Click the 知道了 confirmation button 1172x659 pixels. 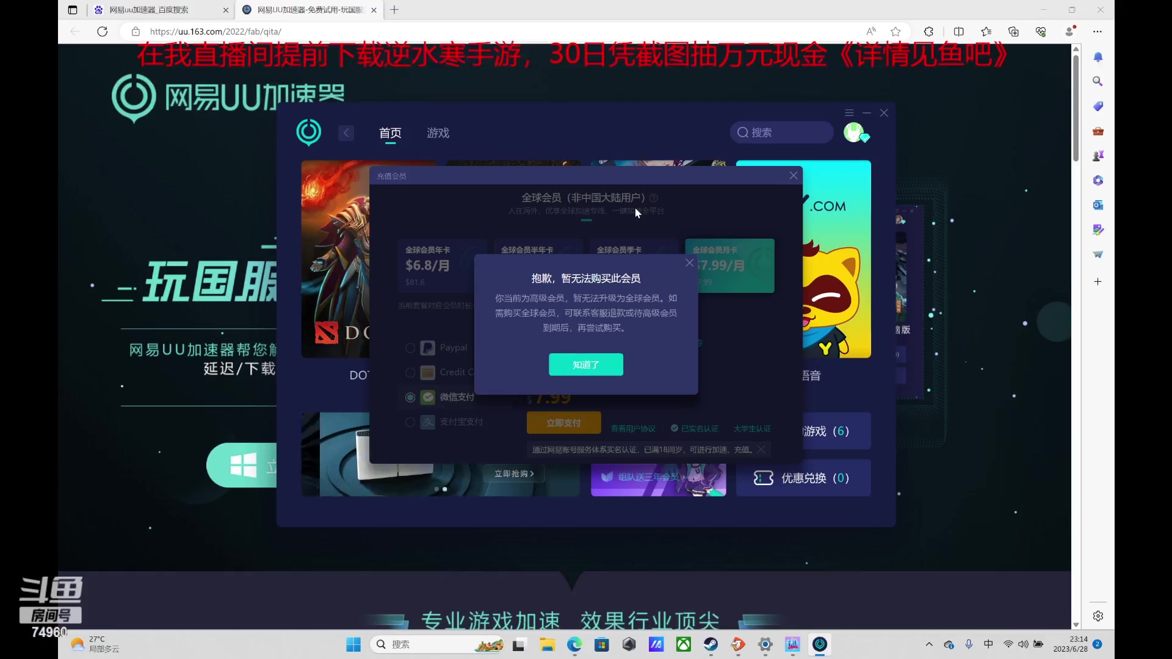tap(586, 365)
